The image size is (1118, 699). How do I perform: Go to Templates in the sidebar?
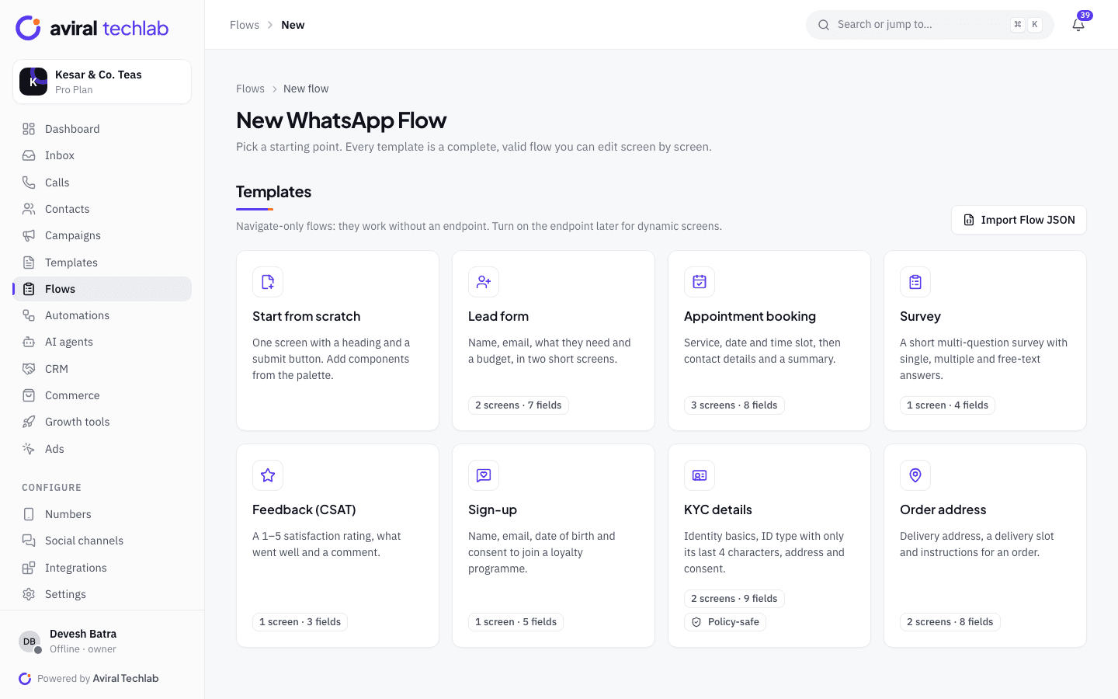[102, 263]
